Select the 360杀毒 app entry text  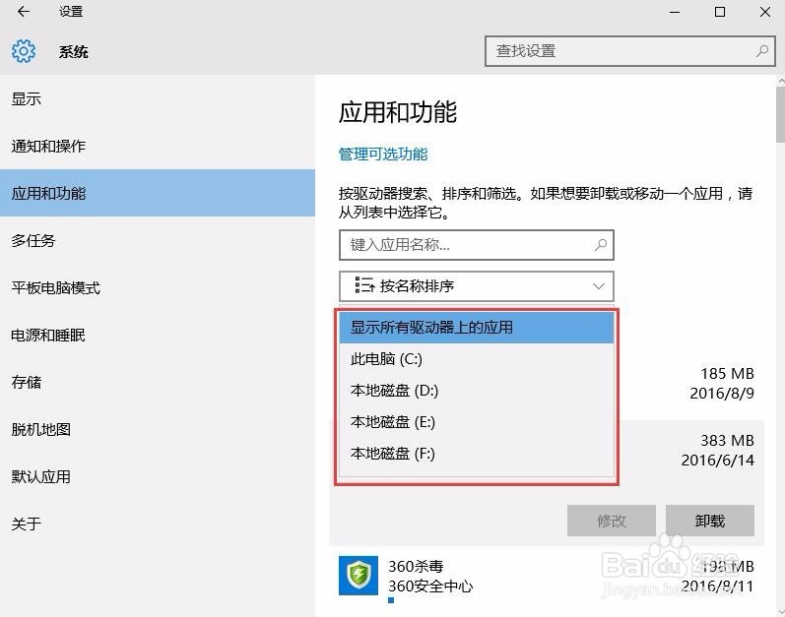[x=416, y=566]
